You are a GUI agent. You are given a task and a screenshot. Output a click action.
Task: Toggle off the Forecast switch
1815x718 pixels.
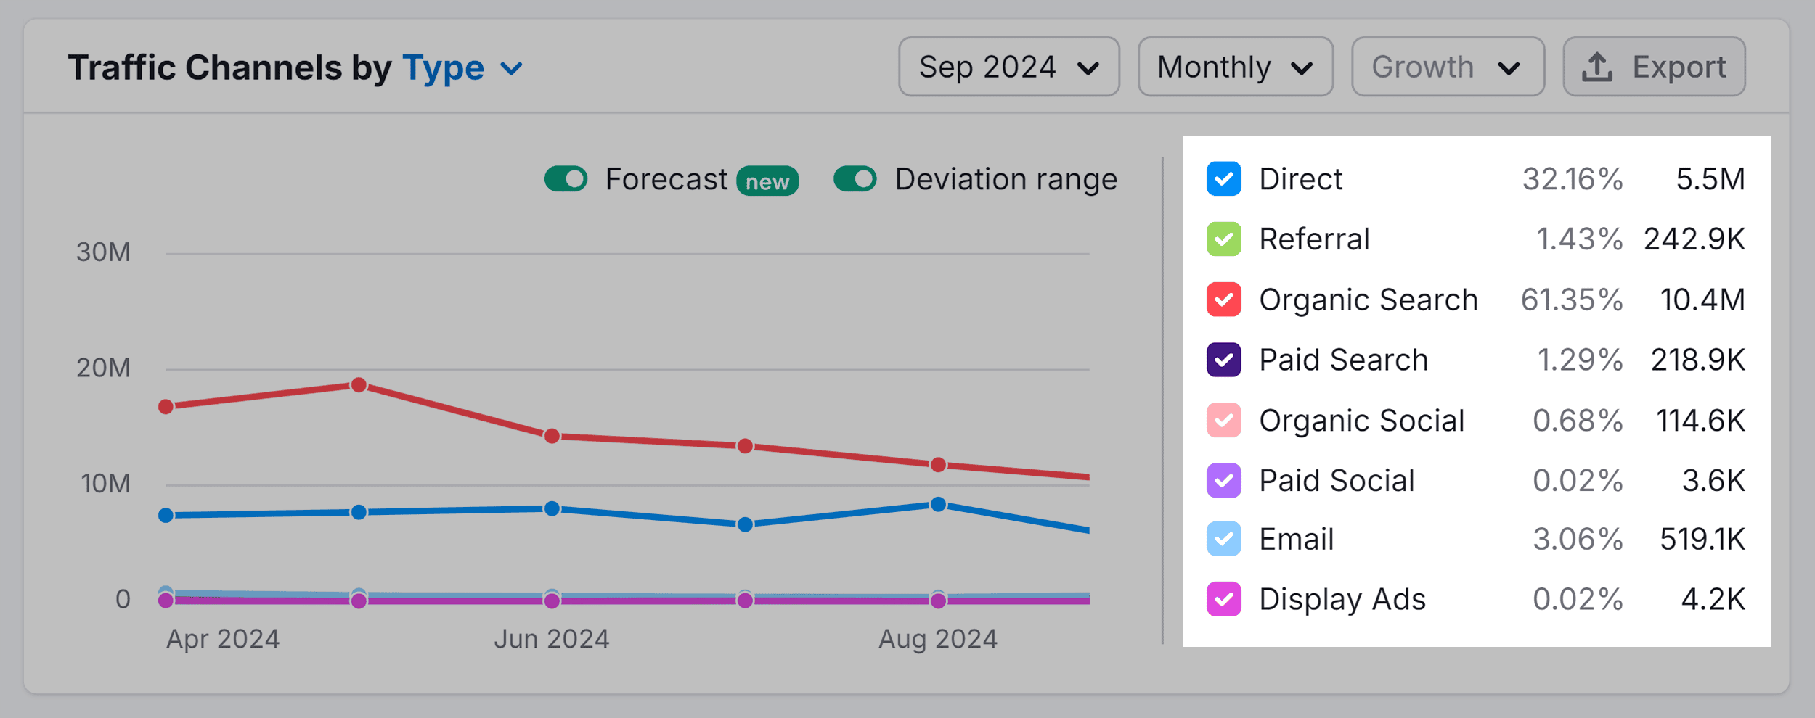[x=568, y=178]
